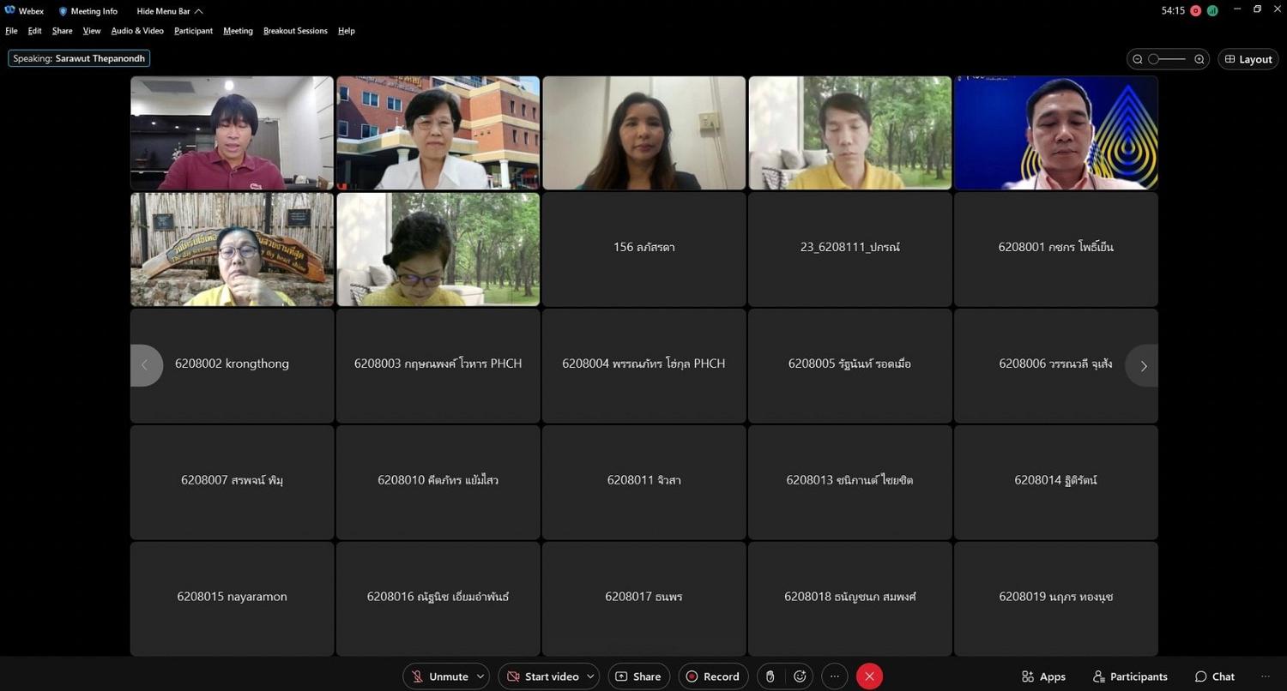This screenshot has width=1287, height=691.
Task: Go to the next page of participants
Action: click(x=1143, y=366)
